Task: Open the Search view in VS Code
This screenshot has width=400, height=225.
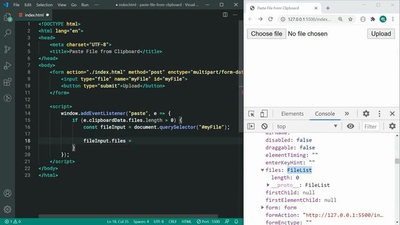Action: pyautogui.click(x=7, y=33)
